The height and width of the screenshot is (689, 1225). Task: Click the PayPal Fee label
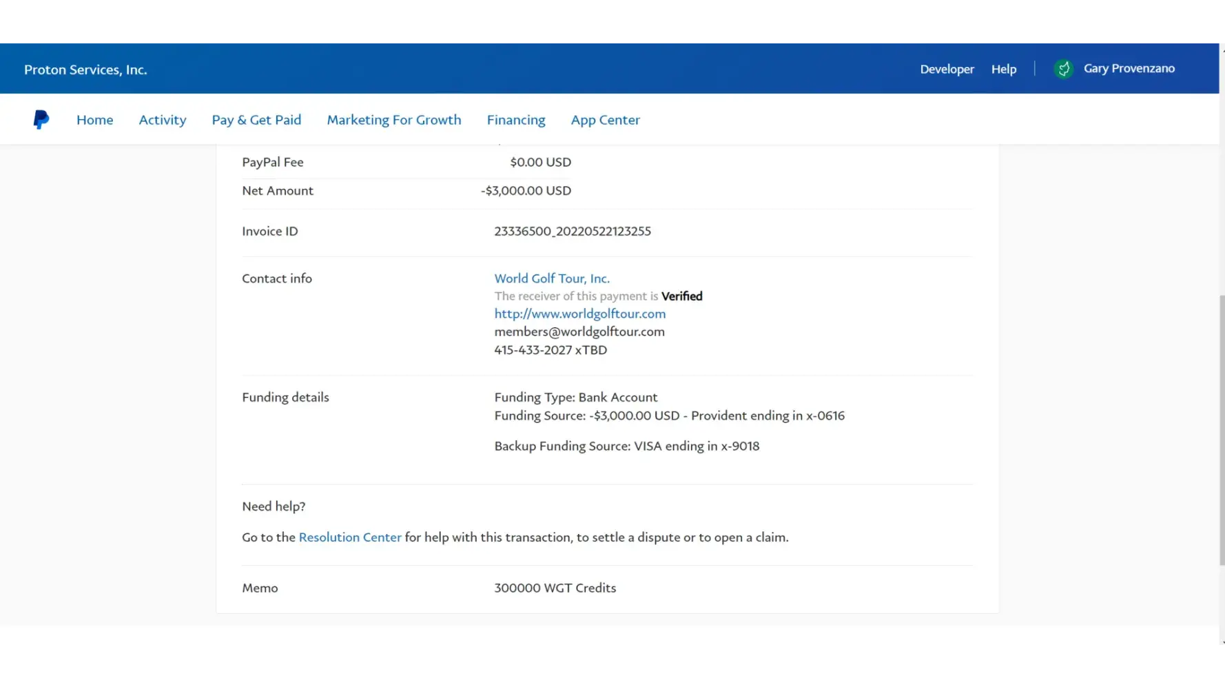click(x=273, y=162)
